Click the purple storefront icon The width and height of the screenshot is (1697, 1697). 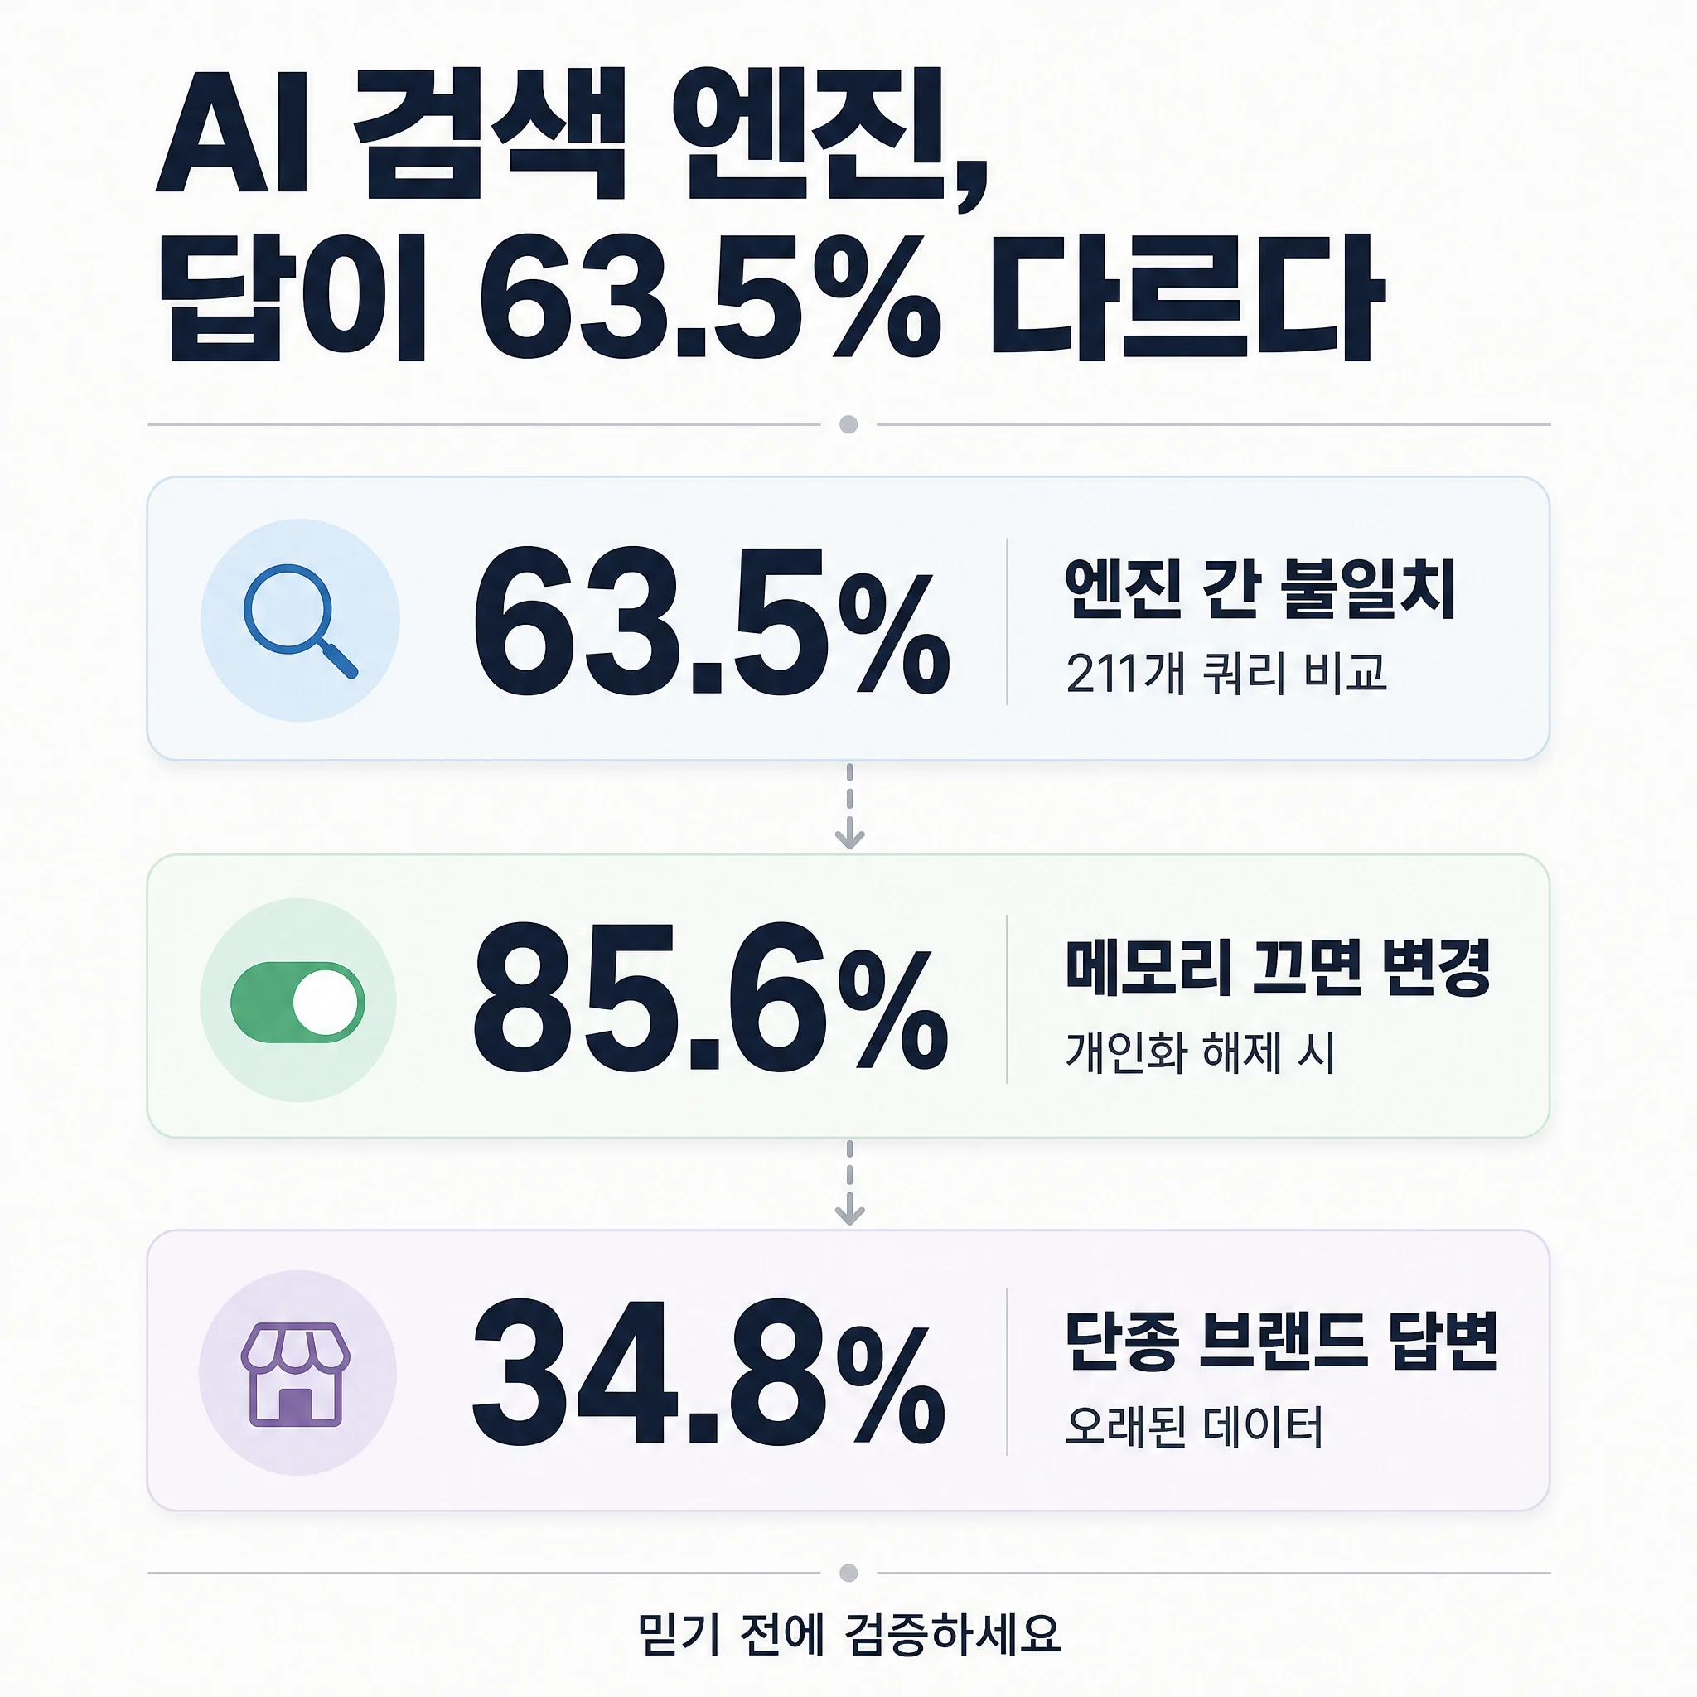click(x=296, y=1375)
